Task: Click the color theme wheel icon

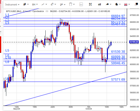Action: point(117,4)
